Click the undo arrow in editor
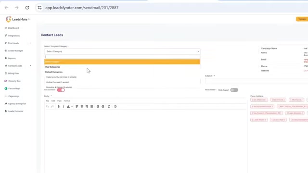Viewport: 308px width, 173px height. (47, 107)
